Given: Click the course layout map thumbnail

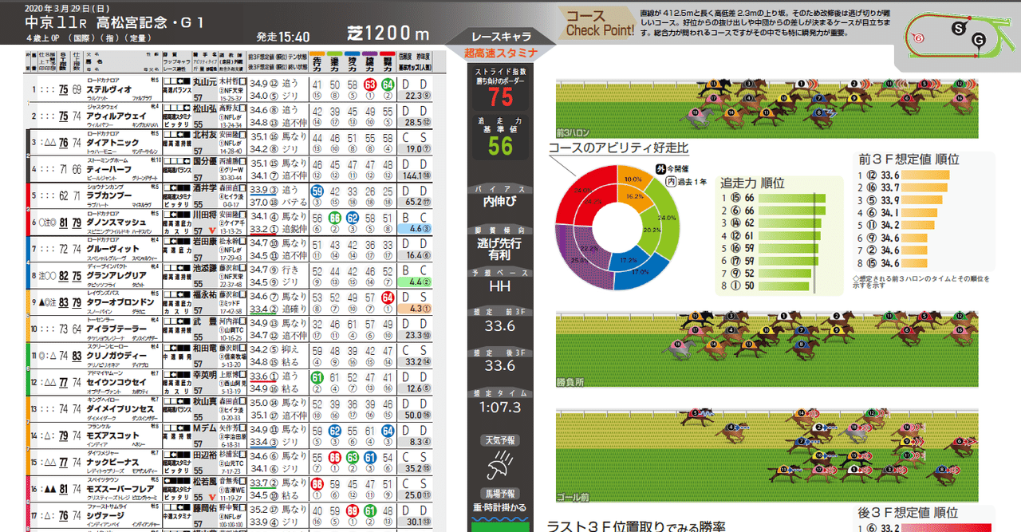Looking at the screenshot, I should tap(958, 37).
